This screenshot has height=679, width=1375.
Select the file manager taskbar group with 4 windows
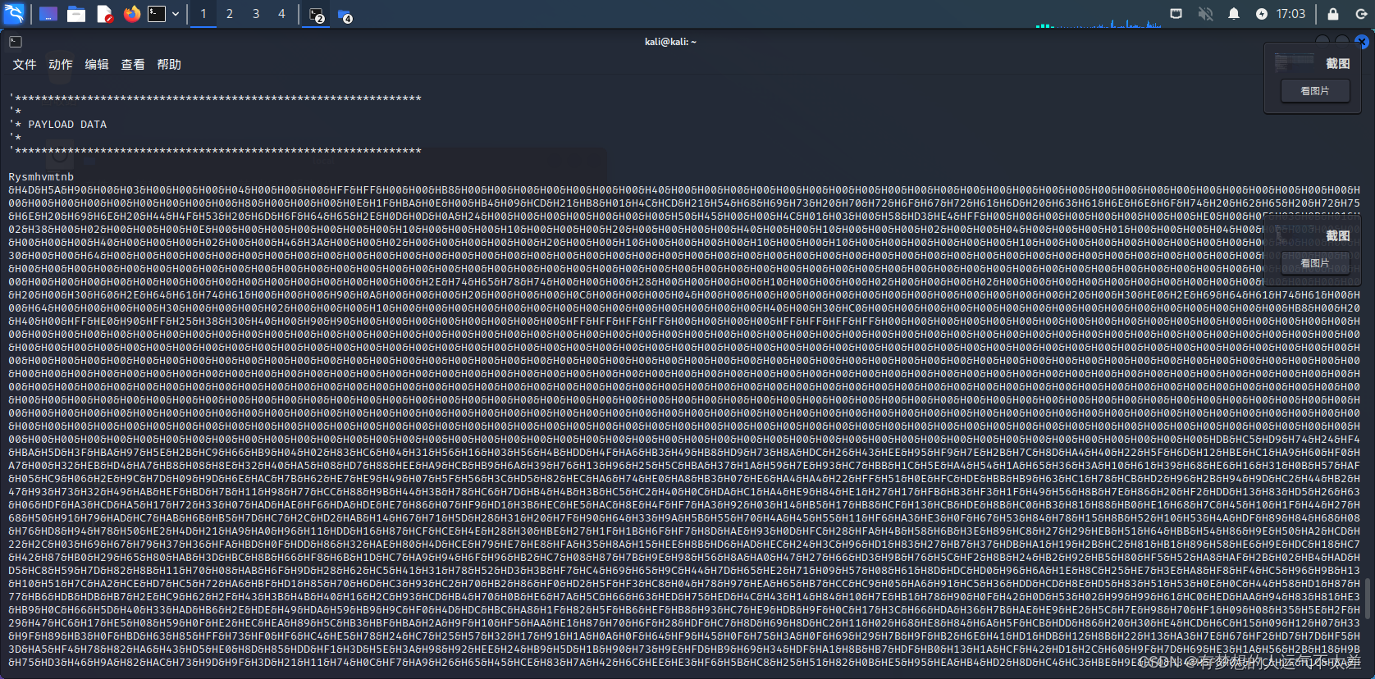pos(345,15)
